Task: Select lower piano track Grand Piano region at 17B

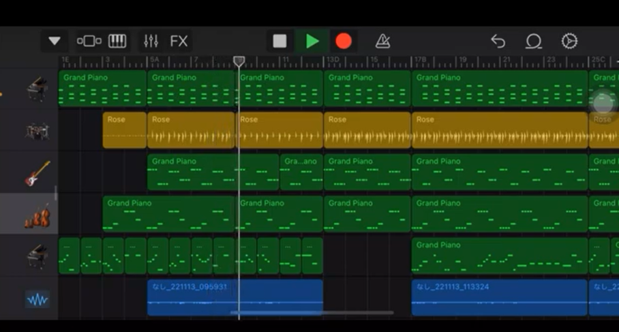Action: click(x=500, y=256)
